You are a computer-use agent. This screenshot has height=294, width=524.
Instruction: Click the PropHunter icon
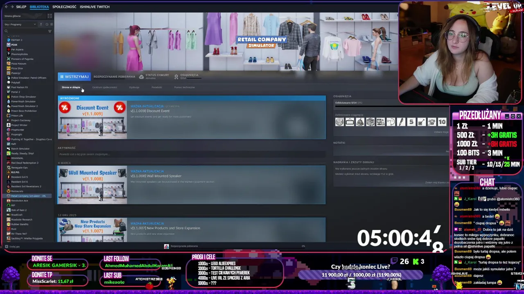[x=9, y=130]
